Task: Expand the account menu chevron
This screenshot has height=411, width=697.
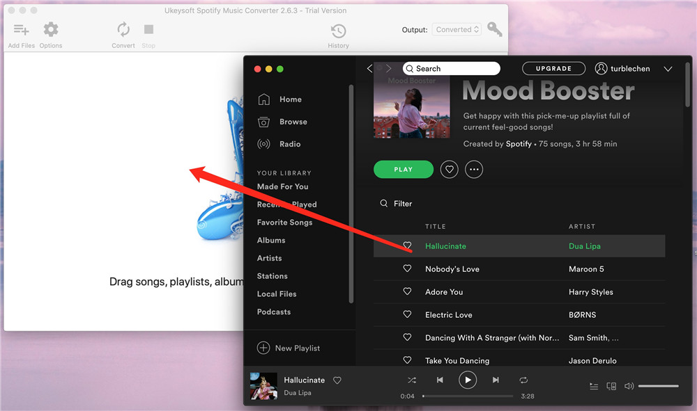Action: [668, 69]
